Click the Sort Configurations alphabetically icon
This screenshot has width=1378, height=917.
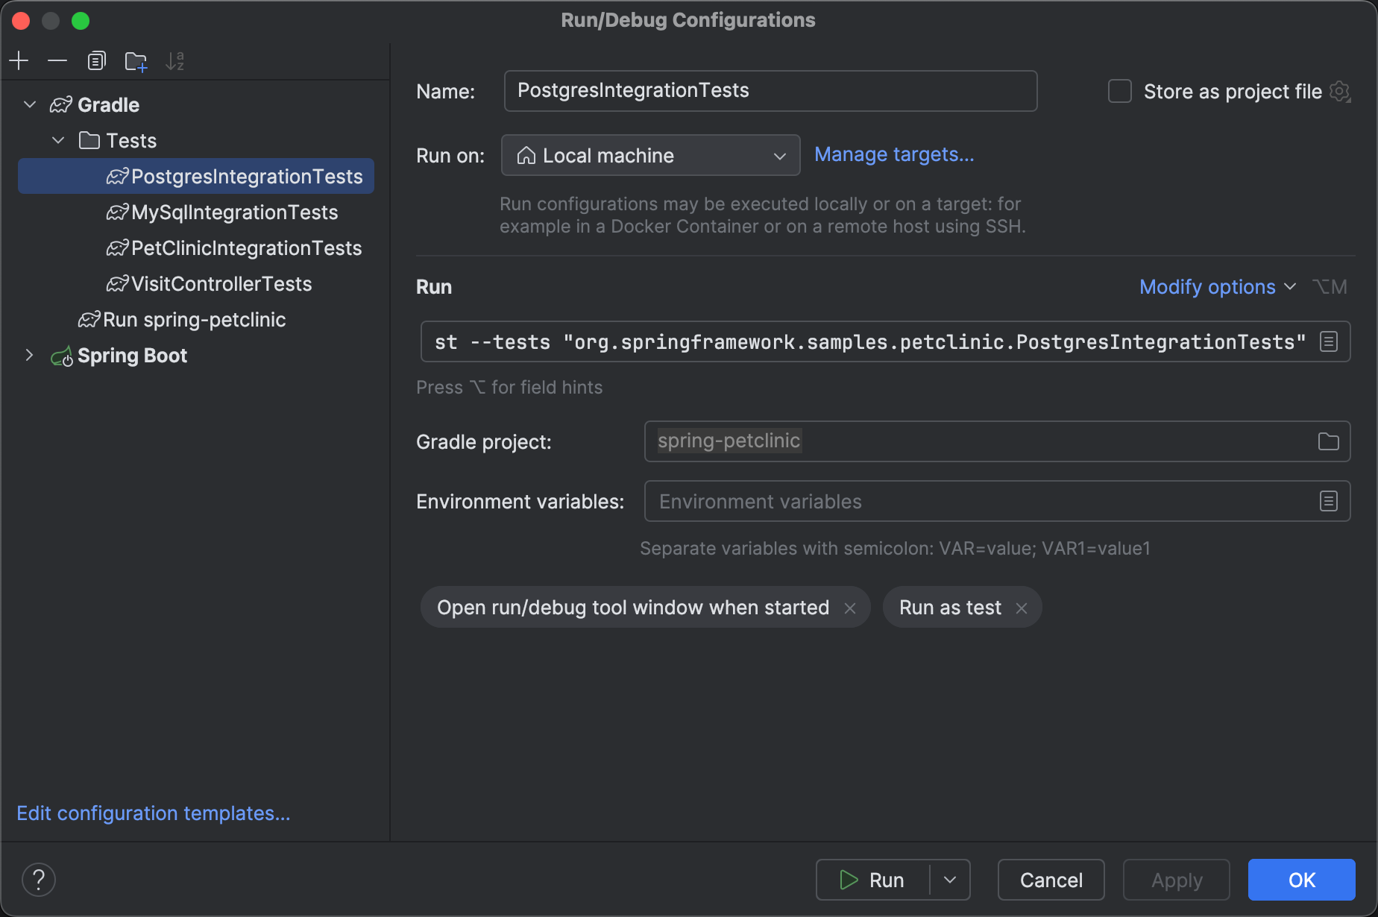pos(174,61)
